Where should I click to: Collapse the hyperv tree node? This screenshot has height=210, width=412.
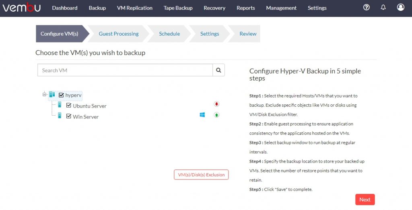point(44,94)
